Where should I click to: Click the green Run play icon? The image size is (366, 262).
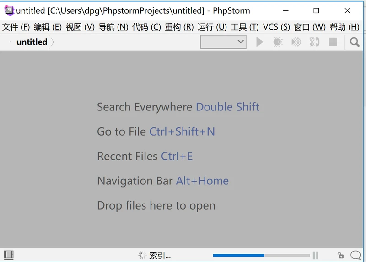tap(259, 42)
